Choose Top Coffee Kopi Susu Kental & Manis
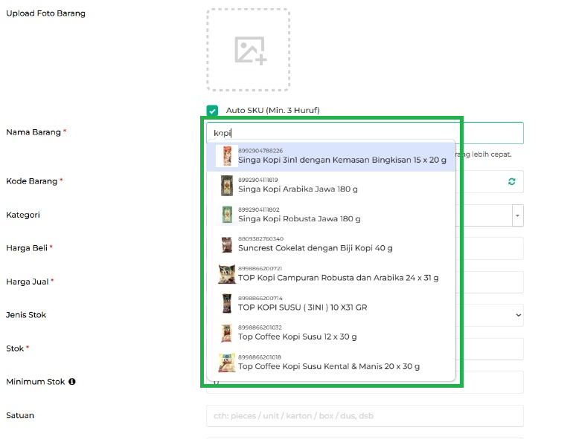Screen dimensions: 573x439 pyautogui.click(x=331, y=362)
